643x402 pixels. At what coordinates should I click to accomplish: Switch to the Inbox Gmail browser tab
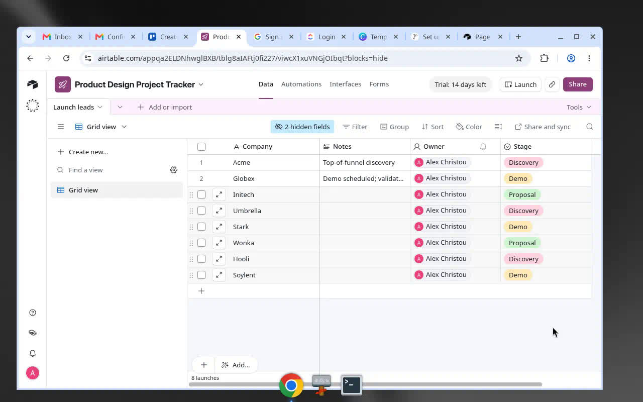coord(62,37)
